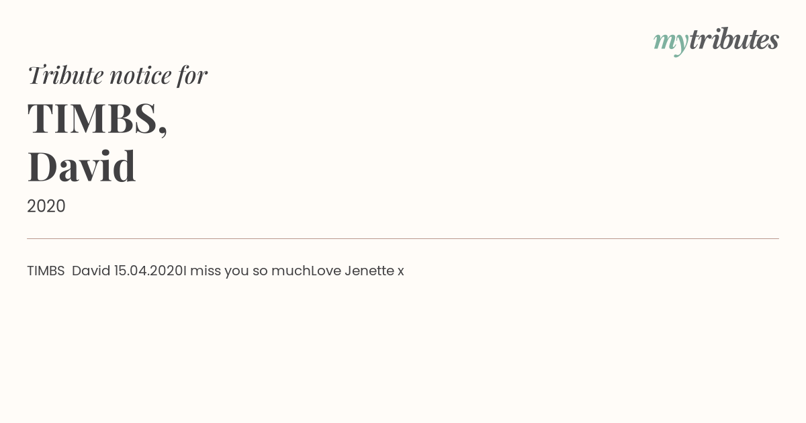Click the large bold first name "David"
The height and width of the screenshot is (423, 806).
tap(81, 166)
